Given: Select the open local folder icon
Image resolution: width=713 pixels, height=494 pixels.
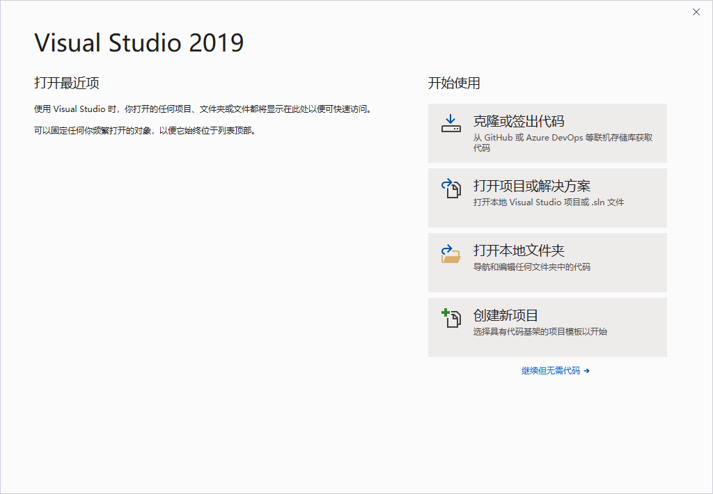Looking at the screenshot, I should coord(451,255).
